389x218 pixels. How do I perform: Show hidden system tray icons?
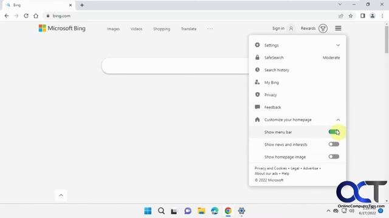[328, 211]
